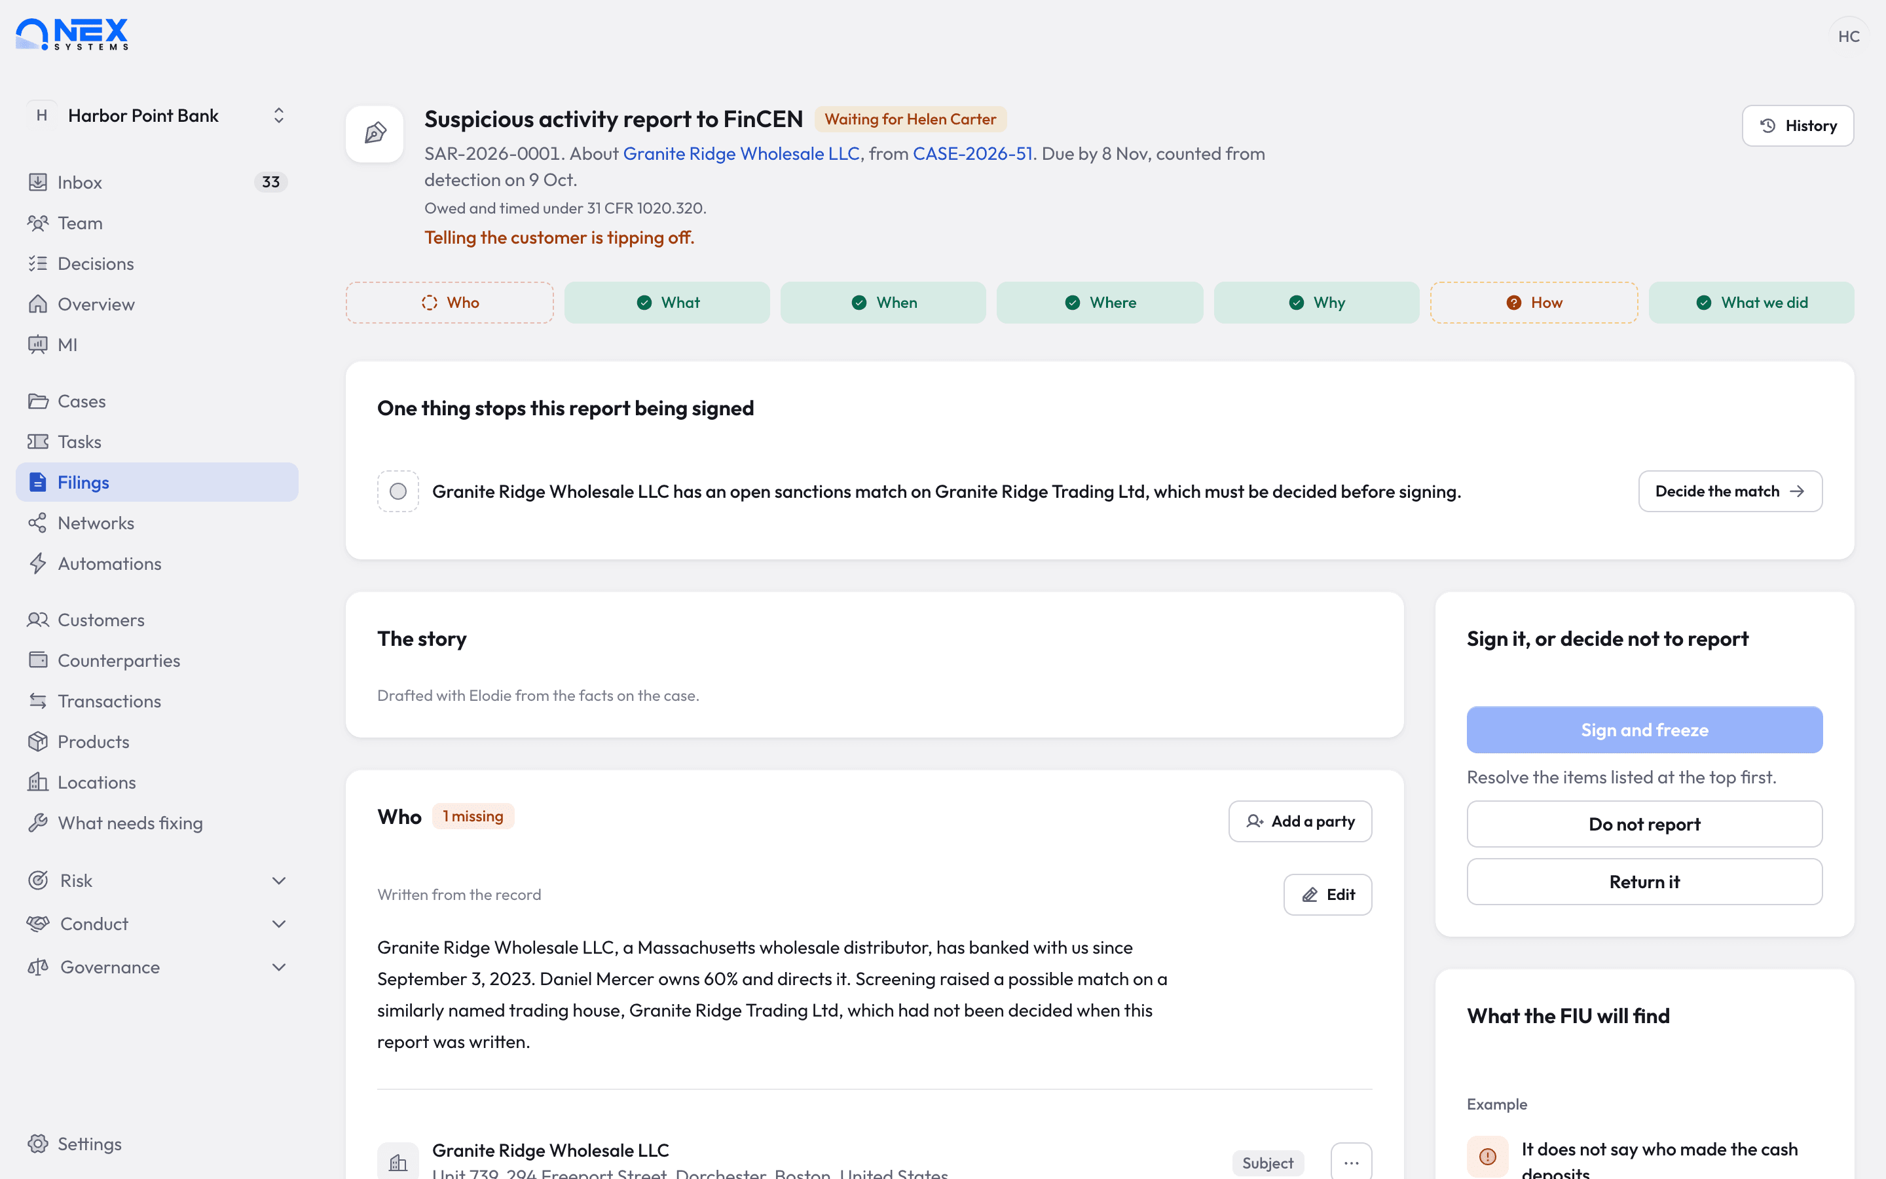Screen dimensions: 1886x1179
Task: Jump to the How section tab
Action: pyautogui.click(x=1534, y=303)
